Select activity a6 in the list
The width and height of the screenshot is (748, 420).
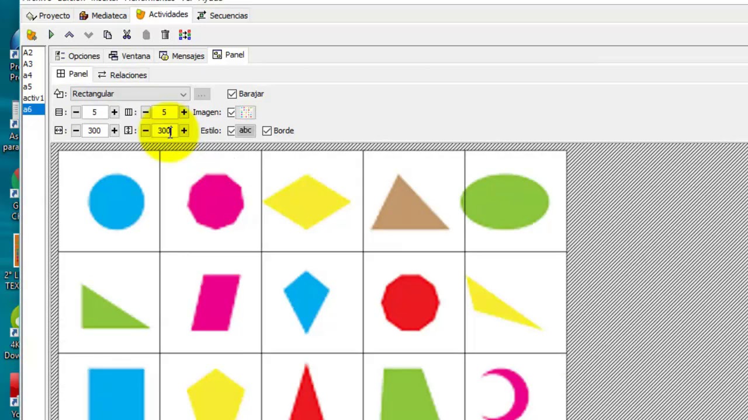pyautogui.click(x=33, y=110)
